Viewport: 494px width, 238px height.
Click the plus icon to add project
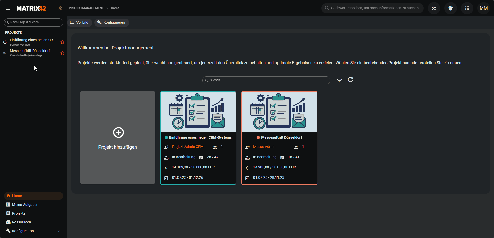119,132
